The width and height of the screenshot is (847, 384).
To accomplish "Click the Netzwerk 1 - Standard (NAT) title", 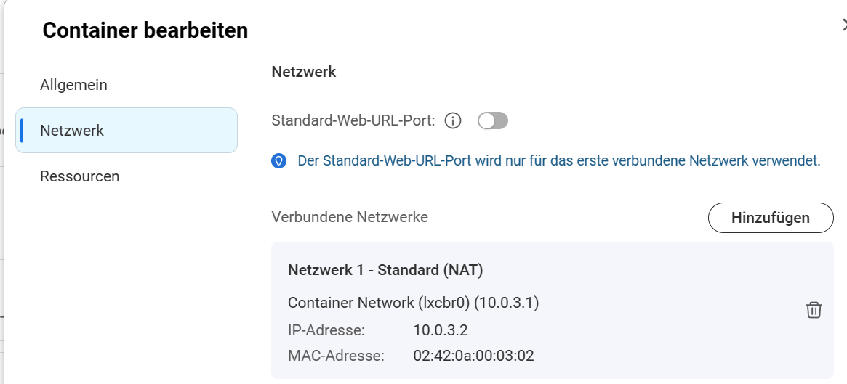I will (385, 270).
